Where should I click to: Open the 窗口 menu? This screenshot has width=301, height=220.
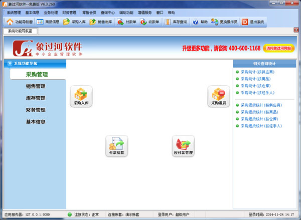pyautogui.click(x=160, y=13)
